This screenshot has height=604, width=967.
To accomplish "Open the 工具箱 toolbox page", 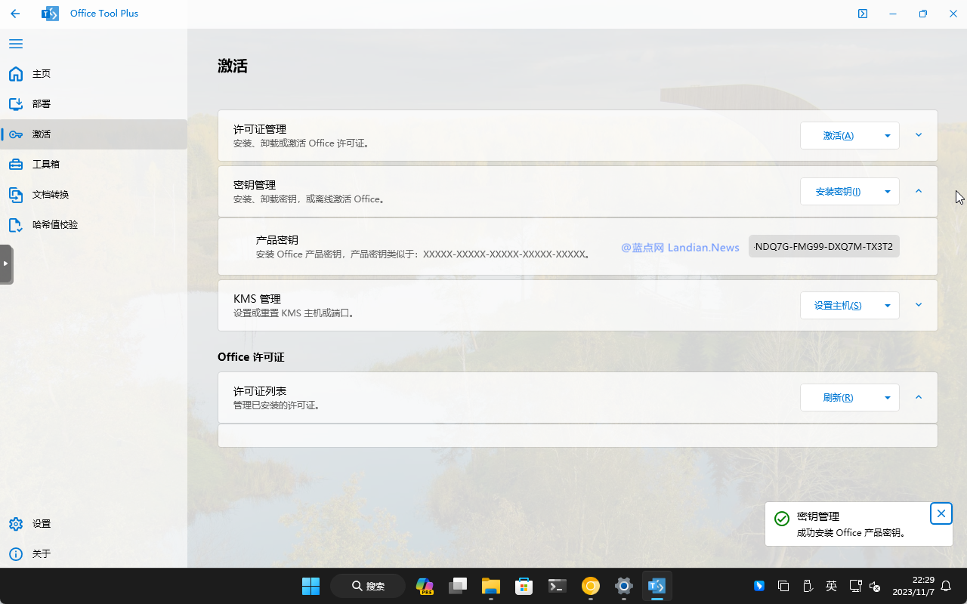I will click(45, 165).
